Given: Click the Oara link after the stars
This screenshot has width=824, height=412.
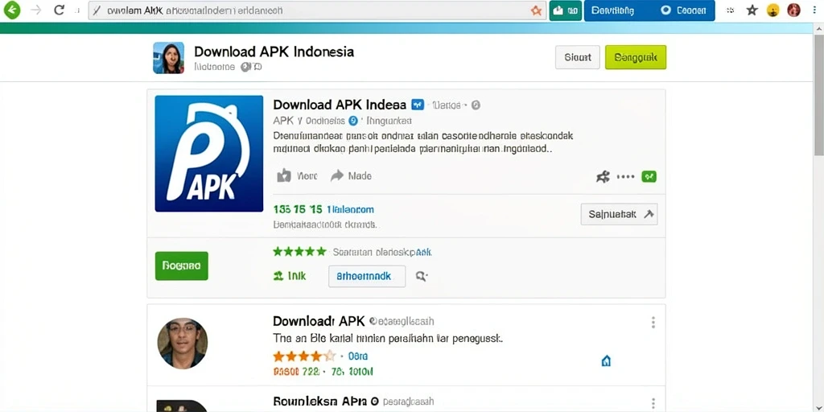Looking at the screenshot, I should pyautogui.click(x=358, y=356).
